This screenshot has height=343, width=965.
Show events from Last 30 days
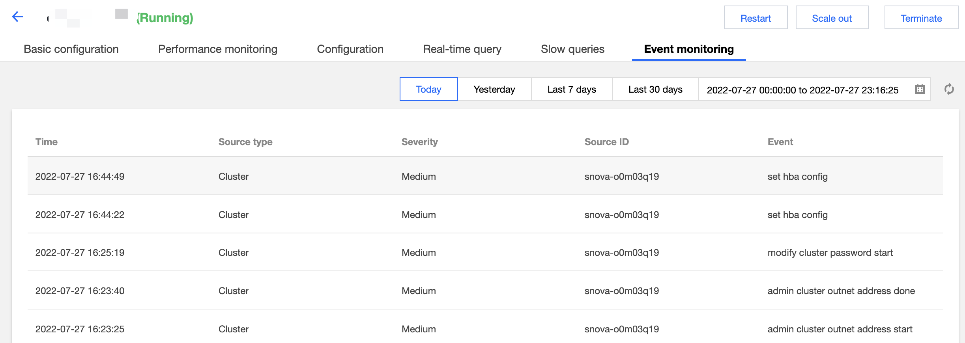(655, 89)
